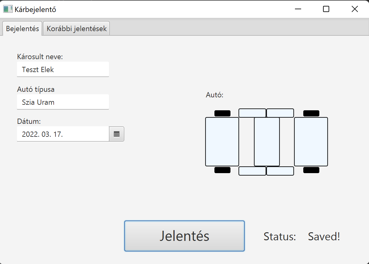Focus the Károsult neve field containing Teszt Elek

63,69
